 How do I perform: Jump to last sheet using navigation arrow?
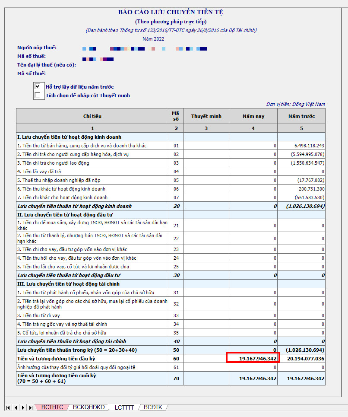(x=30, y=407)
